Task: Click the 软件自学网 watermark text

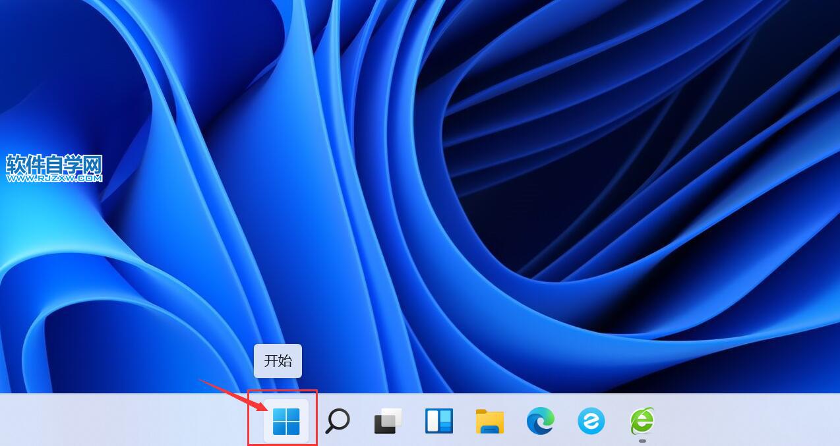Action: pyautogui.click(x=54, y=164)
